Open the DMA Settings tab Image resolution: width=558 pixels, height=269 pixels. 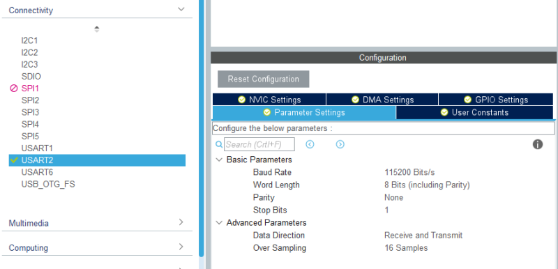(382, 100)
